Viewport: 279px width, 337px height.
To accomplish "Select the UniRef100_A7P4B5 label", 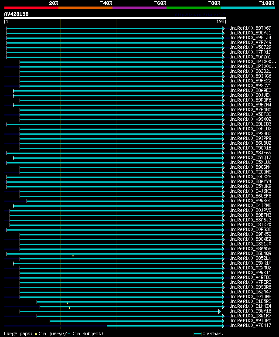I will click(250, 109).
